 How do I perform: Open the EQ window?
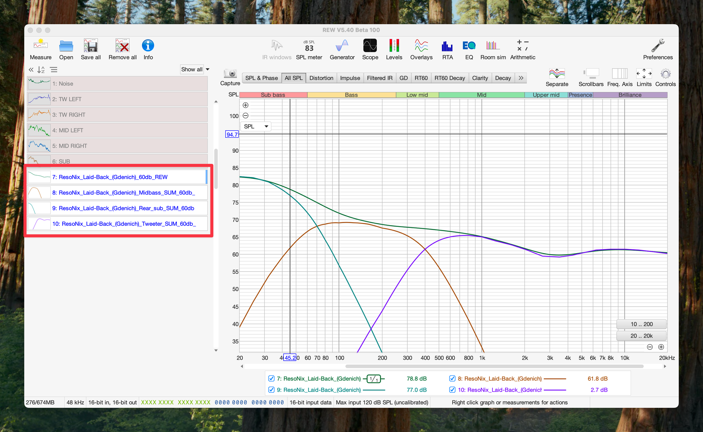tap(469, 49)
